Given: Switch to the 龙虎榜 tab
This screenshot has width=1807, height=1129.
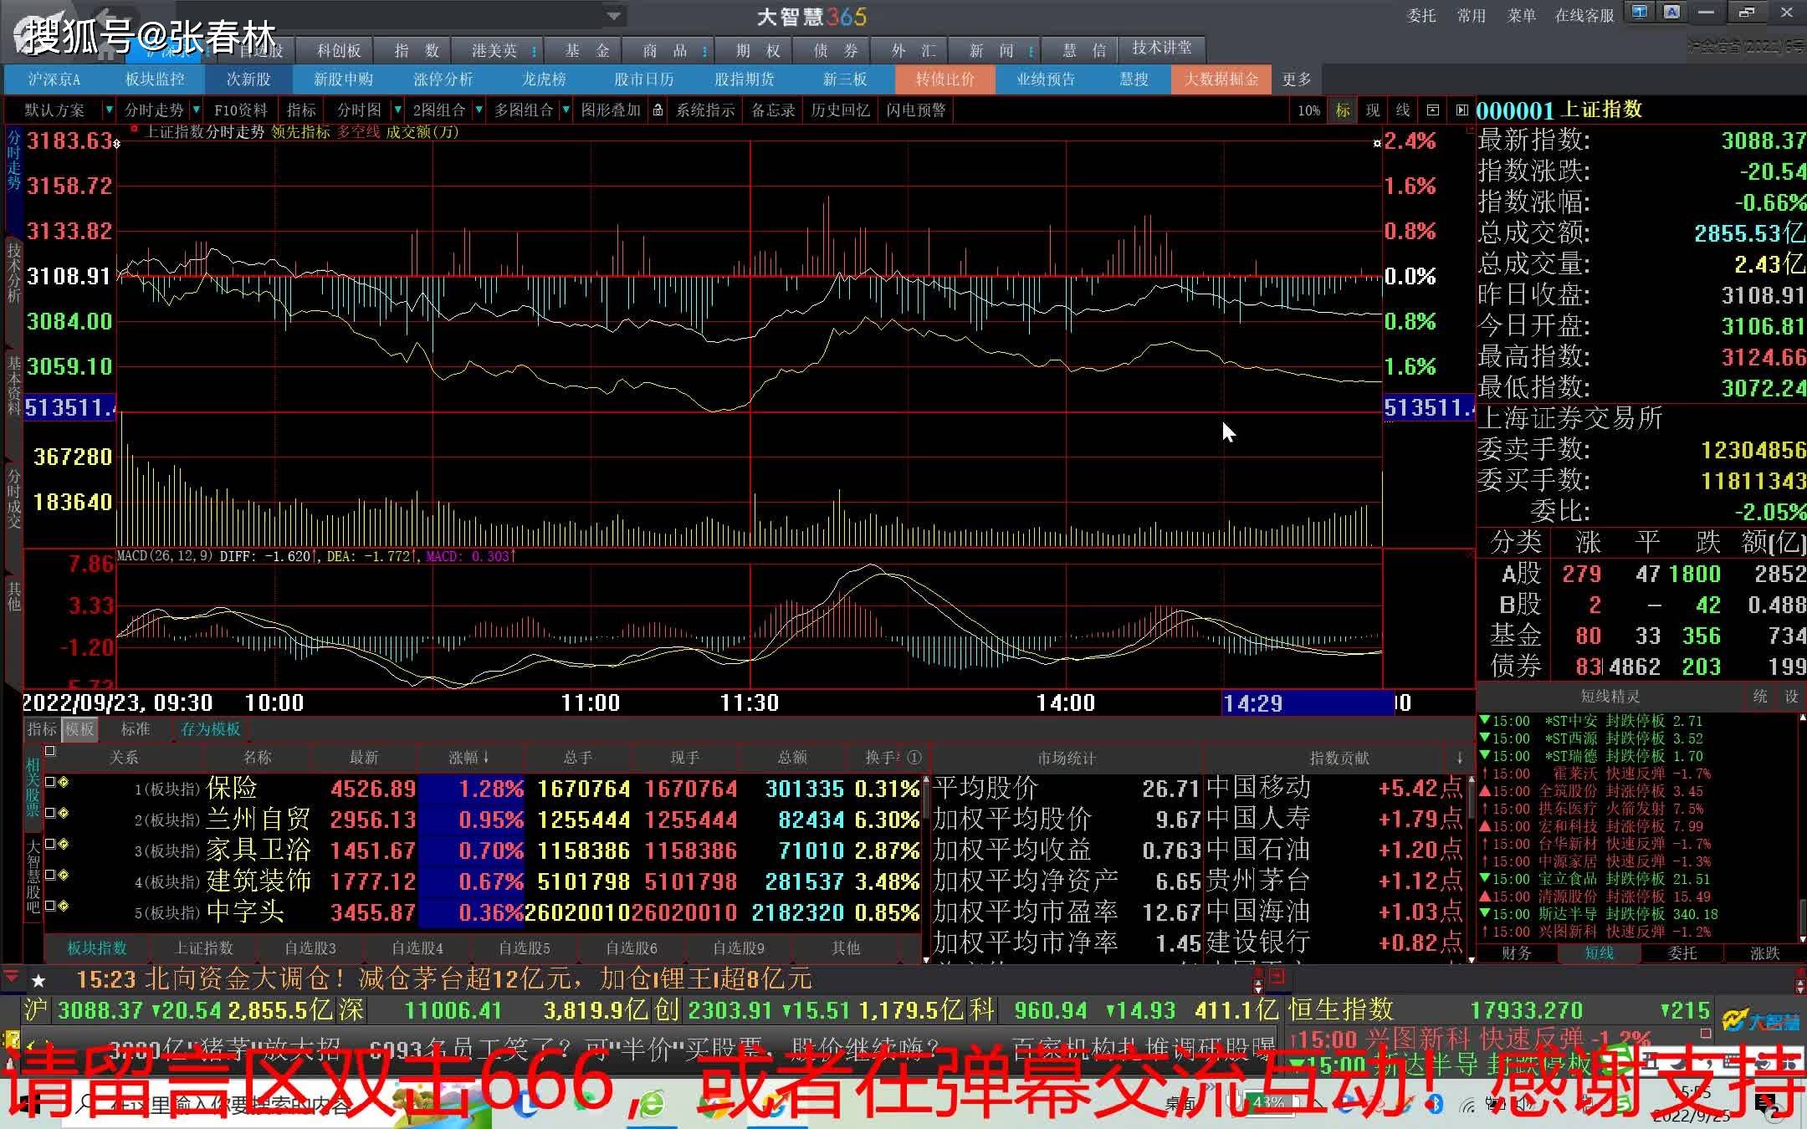Looking at the screenshot, I should point(544,79).
